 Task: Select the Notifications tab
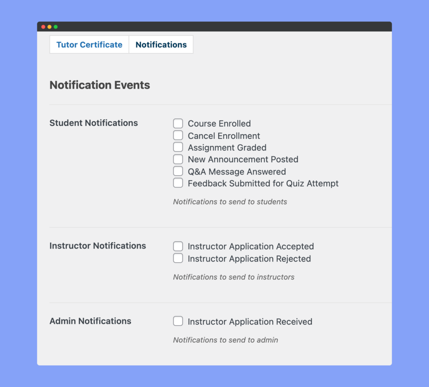click(x=161, y=44)
